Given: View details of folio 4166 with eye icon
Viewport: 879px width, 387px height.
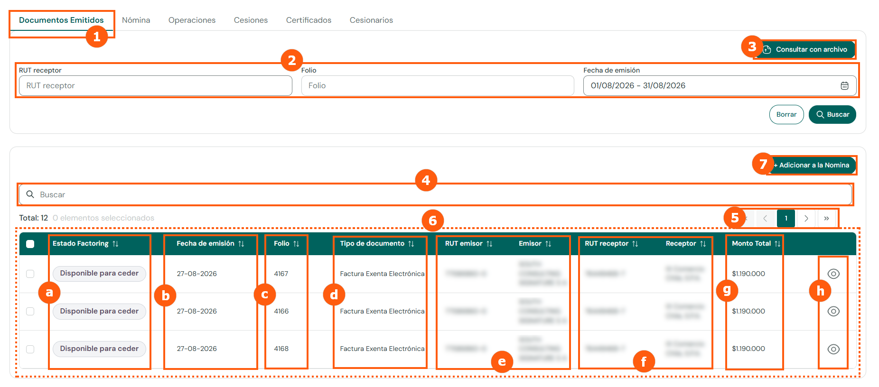Looking at the screenshot, I should (x=833, y=311).
